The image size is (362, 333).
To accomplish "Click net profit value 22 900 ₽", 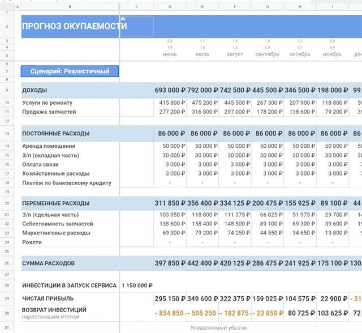I will coord(334,299).
